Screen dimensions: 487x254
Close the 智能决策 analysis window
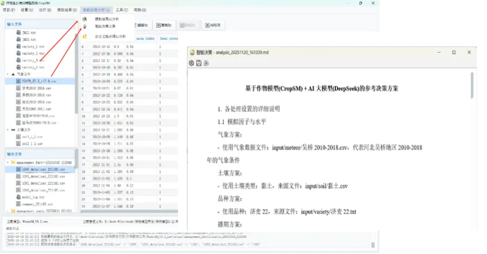469,53
